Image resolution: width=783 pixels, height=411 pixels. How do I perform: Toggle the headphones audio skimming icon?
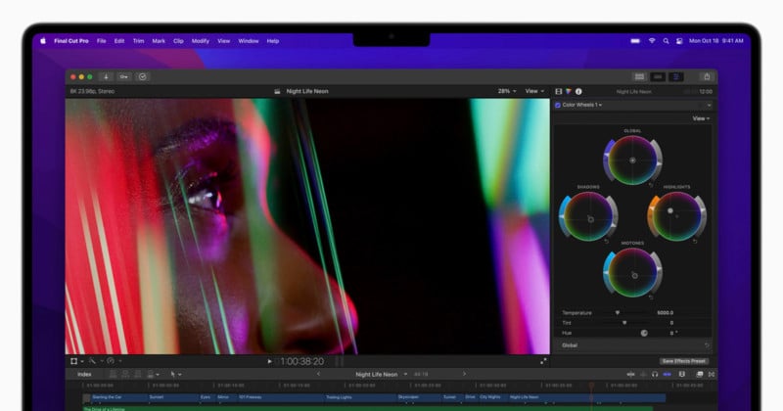(655, 374)
